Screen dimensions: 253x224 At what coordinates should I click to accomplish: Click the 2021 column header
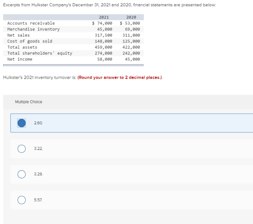point(104,17)
